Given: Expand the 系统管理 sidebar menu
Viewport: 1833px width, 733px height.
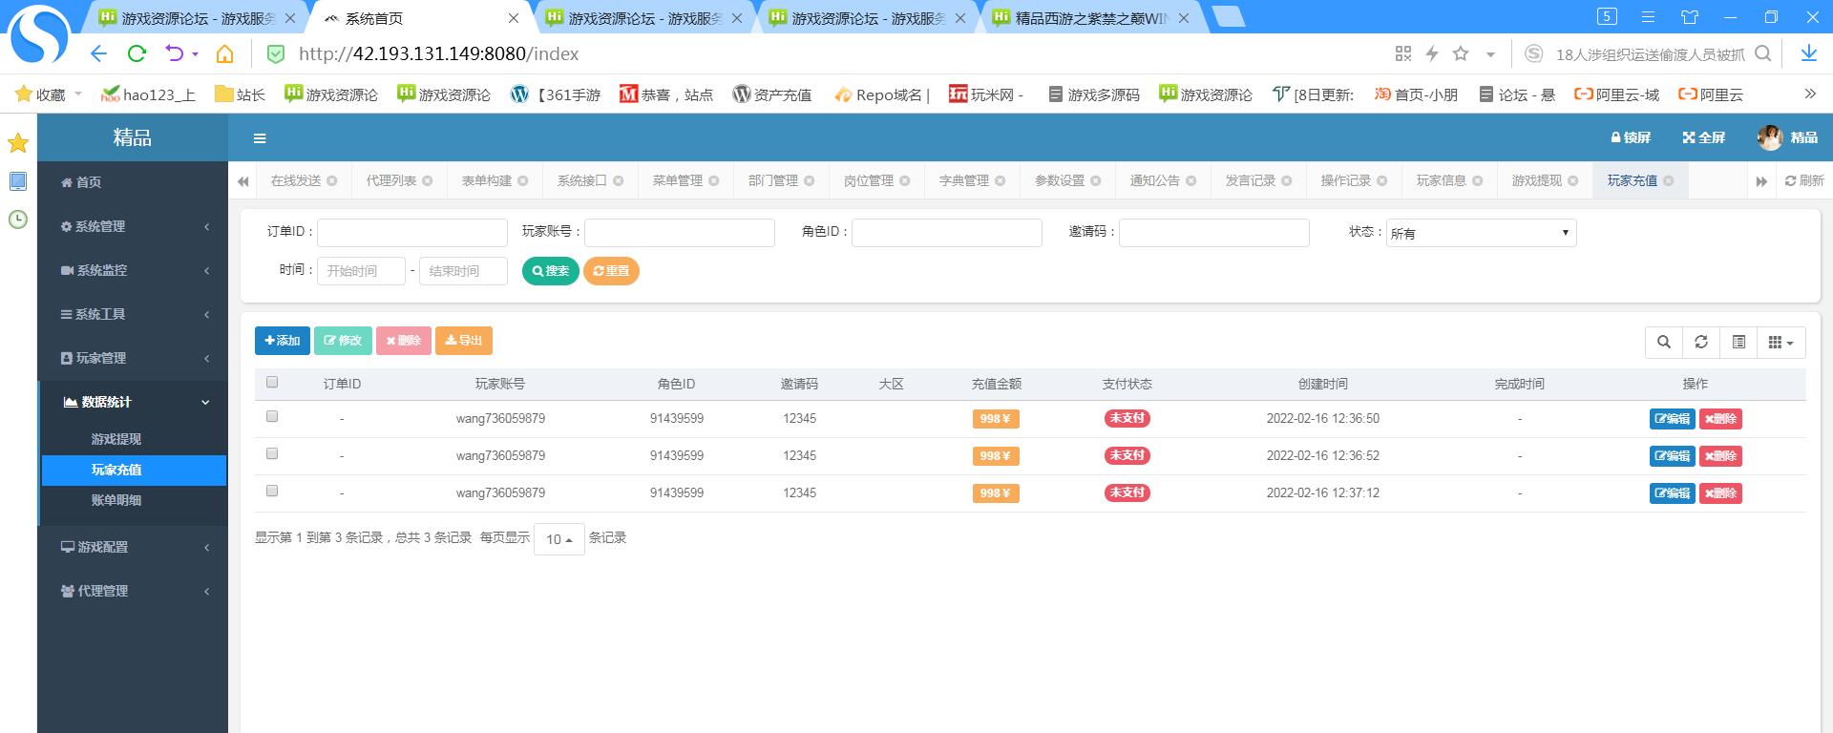Looking at the screenshot, I should click(134, 226).
